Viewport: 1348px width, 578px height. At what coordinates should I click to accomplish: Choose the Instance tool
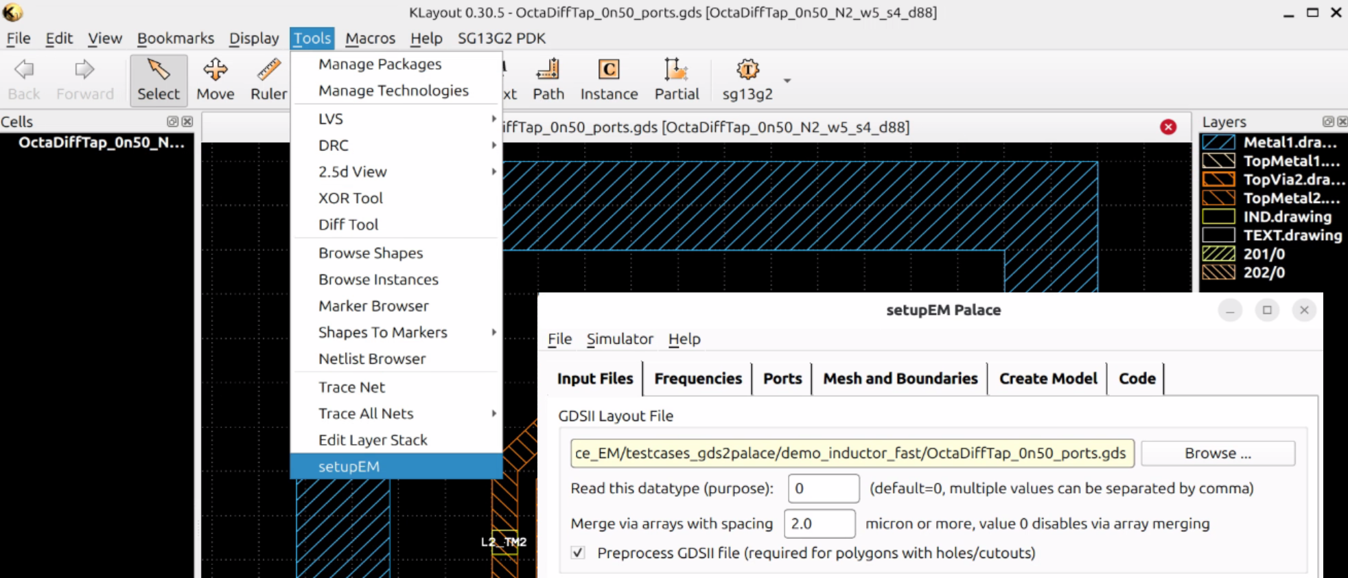point(609,80)
